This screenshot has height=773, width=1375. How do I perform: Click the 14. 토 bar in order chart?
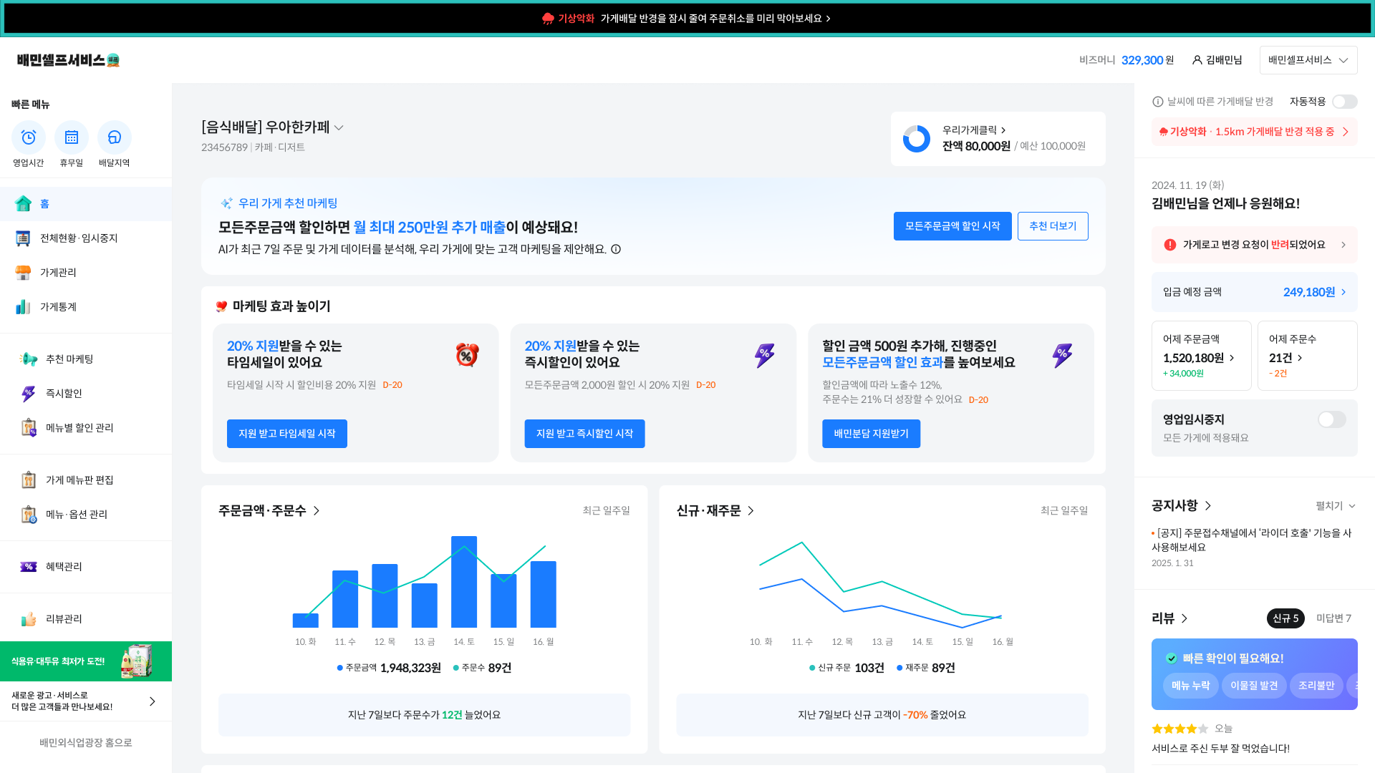pos(464,582)
